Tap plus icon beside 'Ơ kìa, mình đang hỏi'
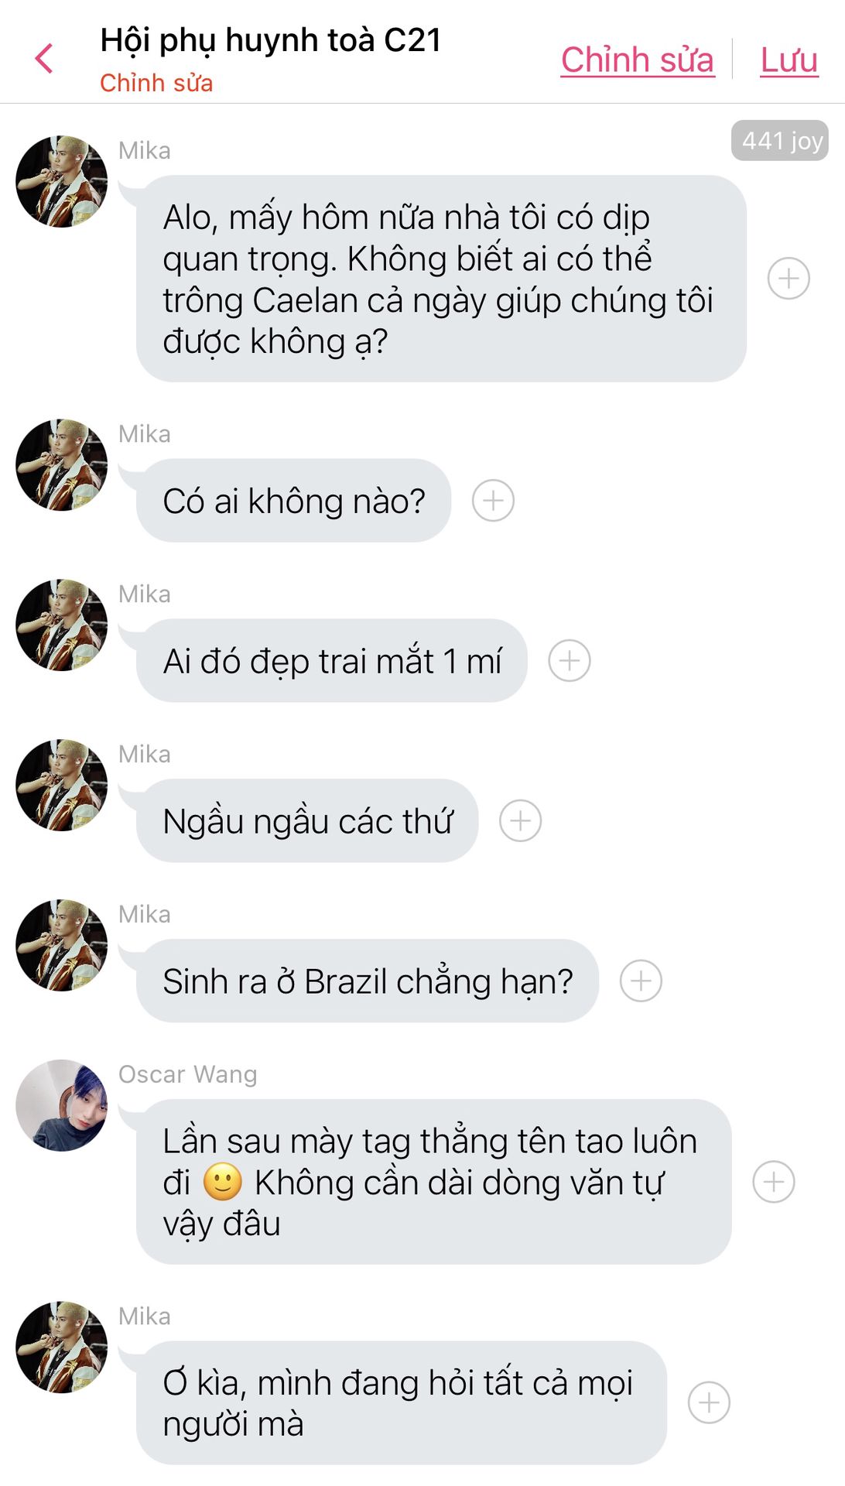The height and width of the screenshot is (1486, 845). pyautogui.click(x=709, y=1402)
